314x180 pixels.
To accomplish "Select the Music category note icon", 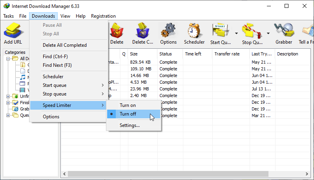I will (x=23, y=77).
